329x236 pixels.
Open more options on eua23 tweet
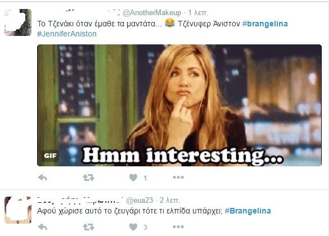coord(178,226)
